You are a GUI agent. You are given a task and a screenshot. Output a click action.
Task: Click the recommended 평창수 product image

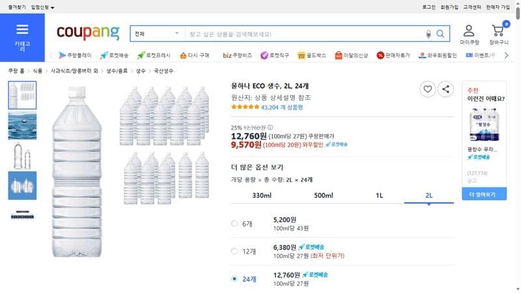tap(484, 124)
